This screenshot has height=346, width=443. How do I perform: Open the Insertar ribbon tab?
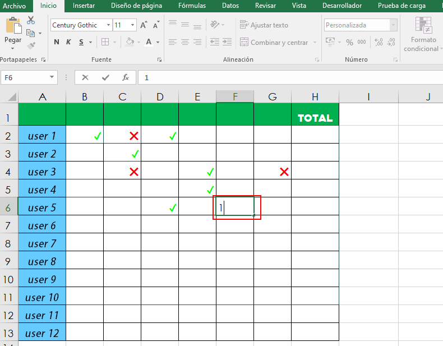click(x=84, y=6)
